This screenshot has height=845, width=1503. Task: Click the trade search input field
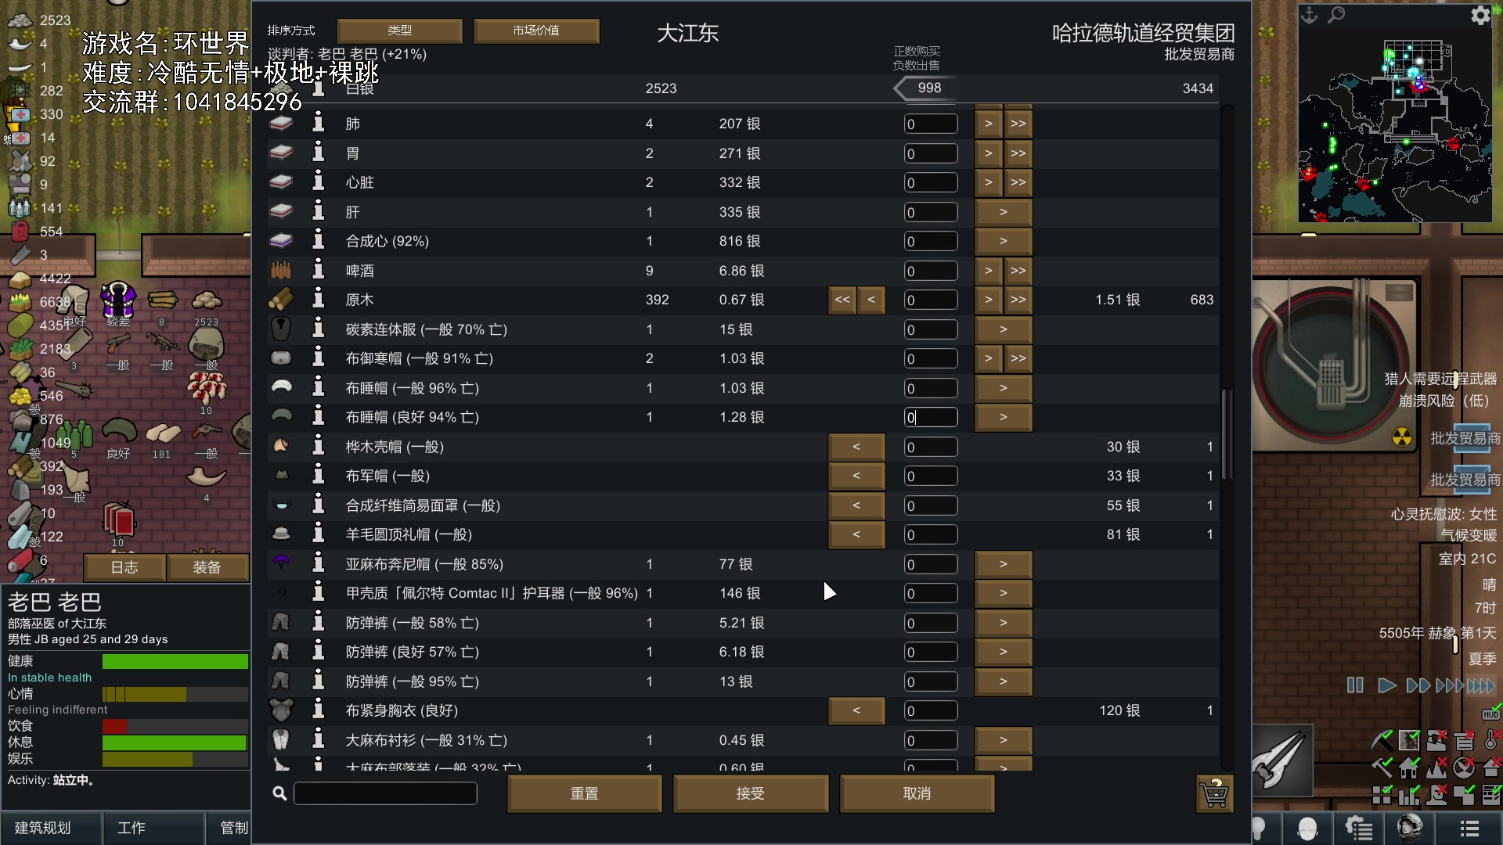pos(385,793)
